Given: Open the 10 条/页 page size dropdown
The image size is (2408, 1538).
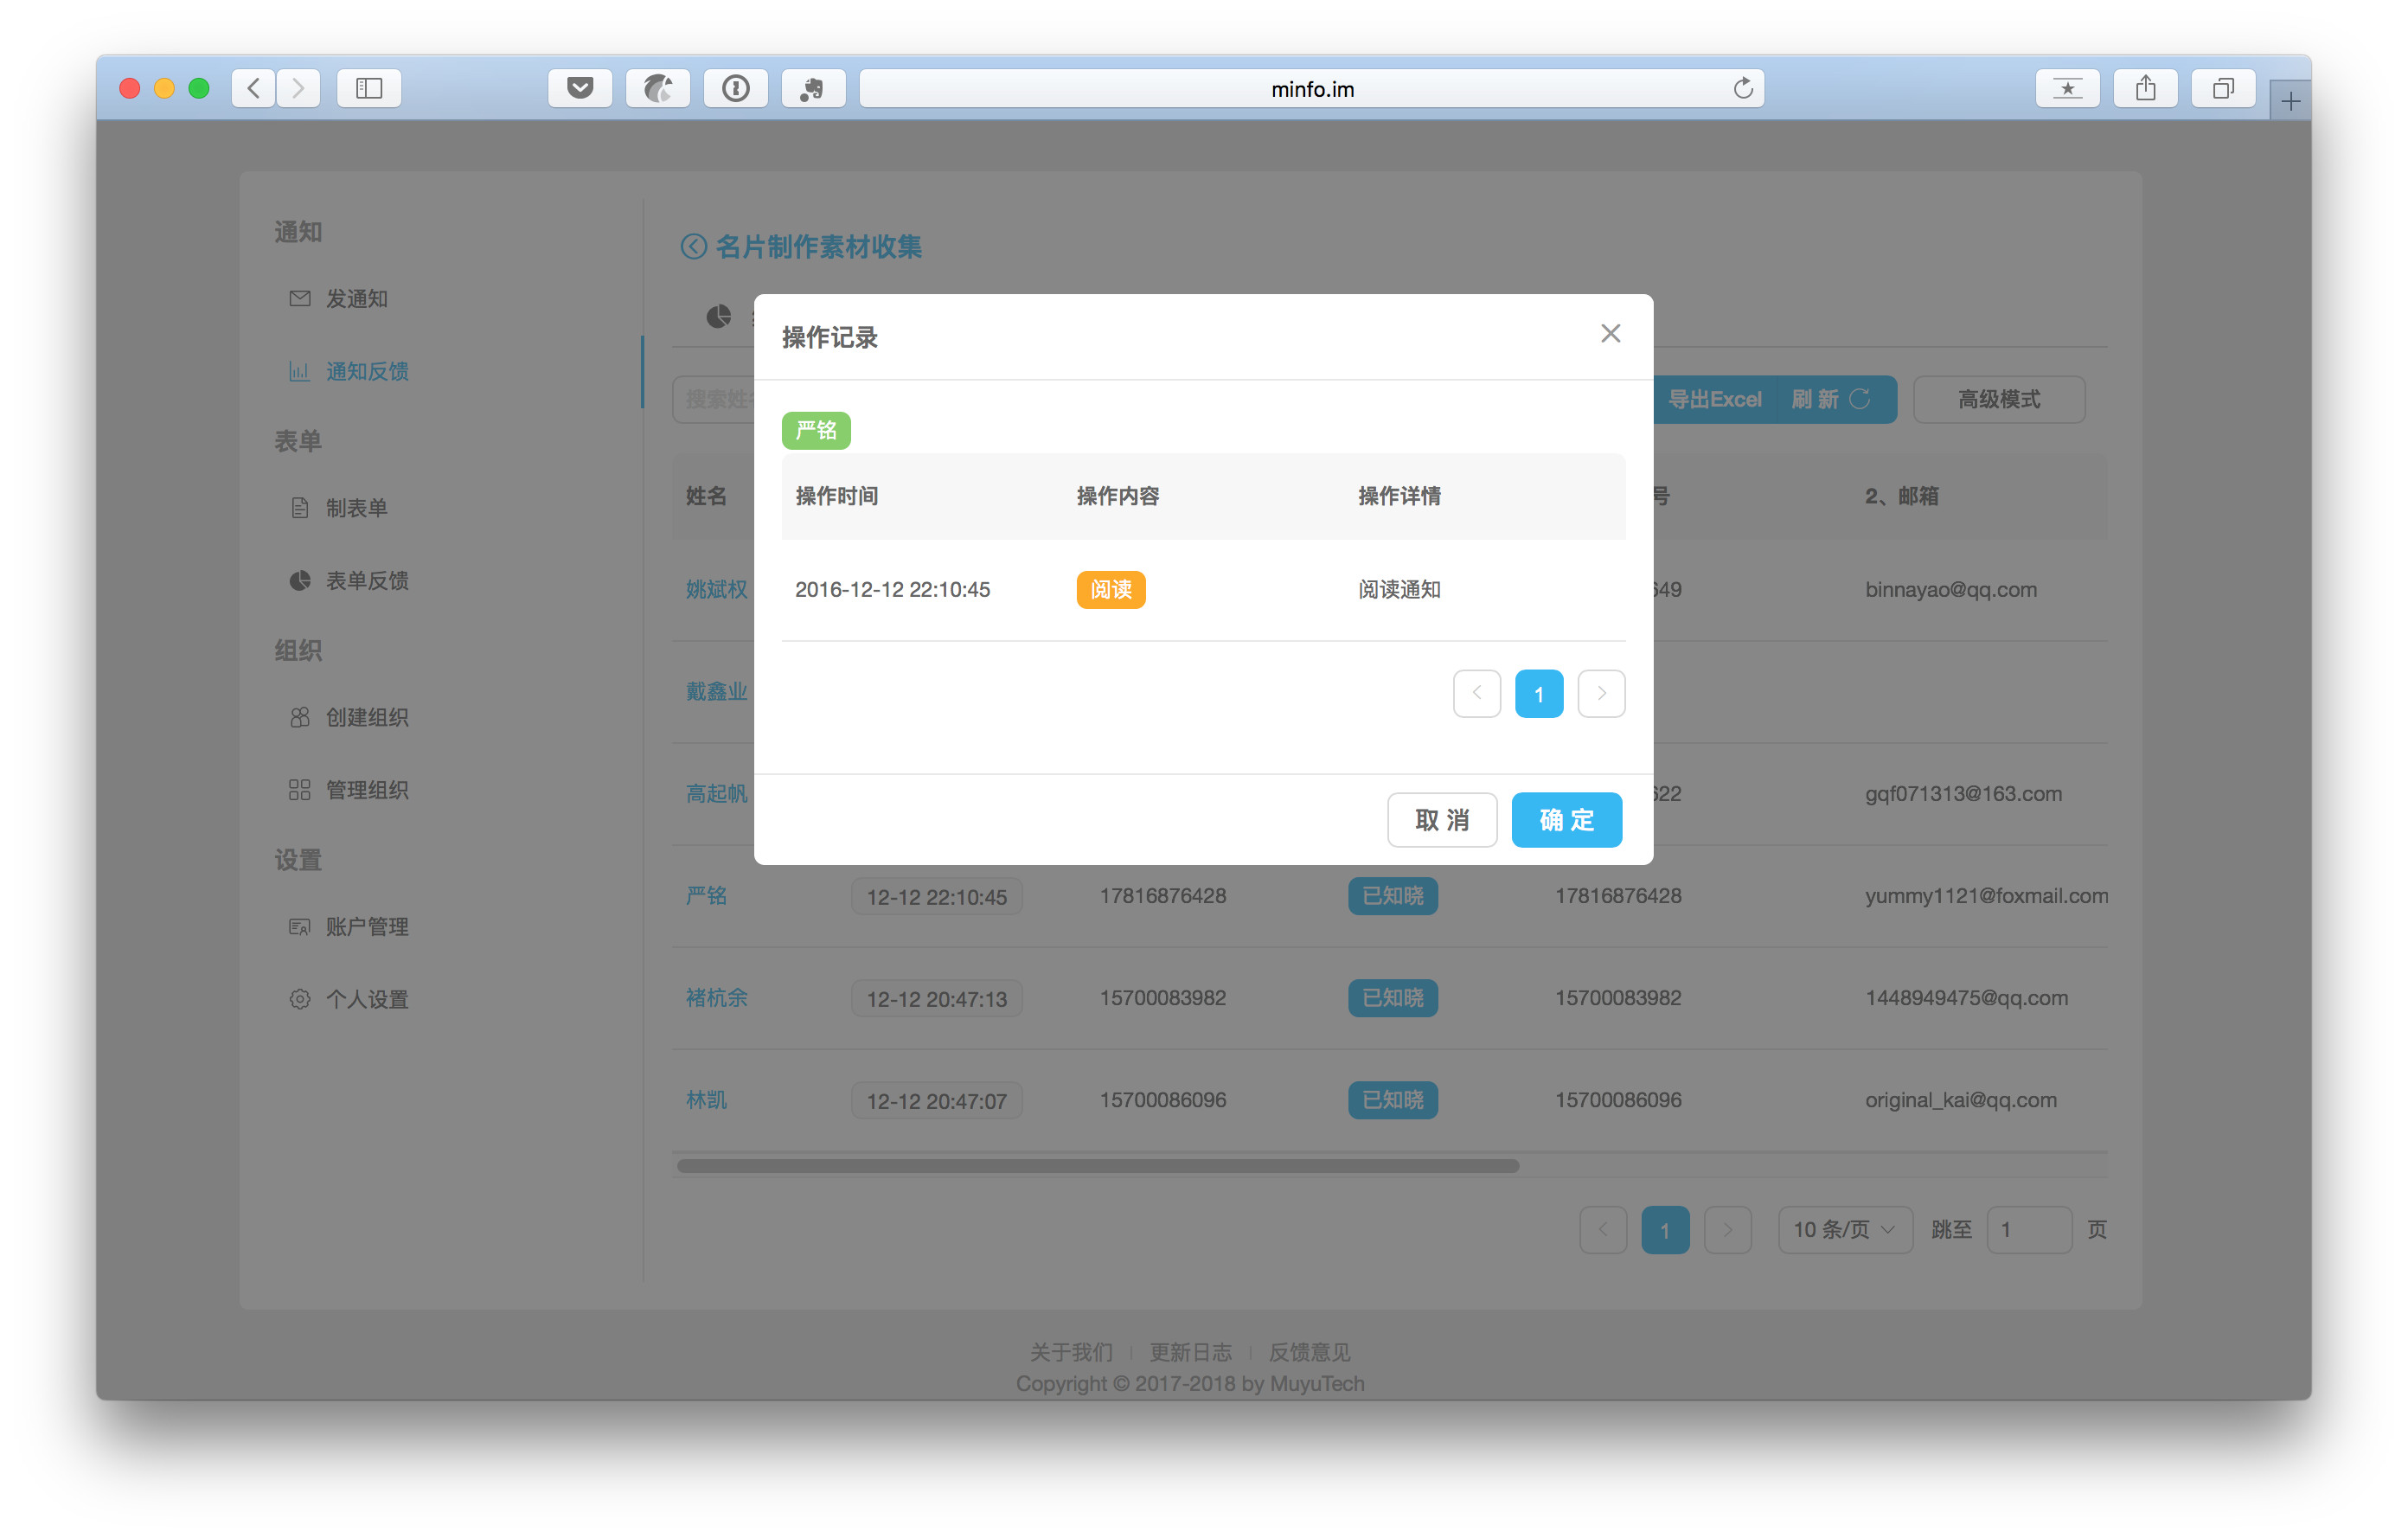Looking at the screenshot, I should pyautogui.click(x=1844, y=1229).
